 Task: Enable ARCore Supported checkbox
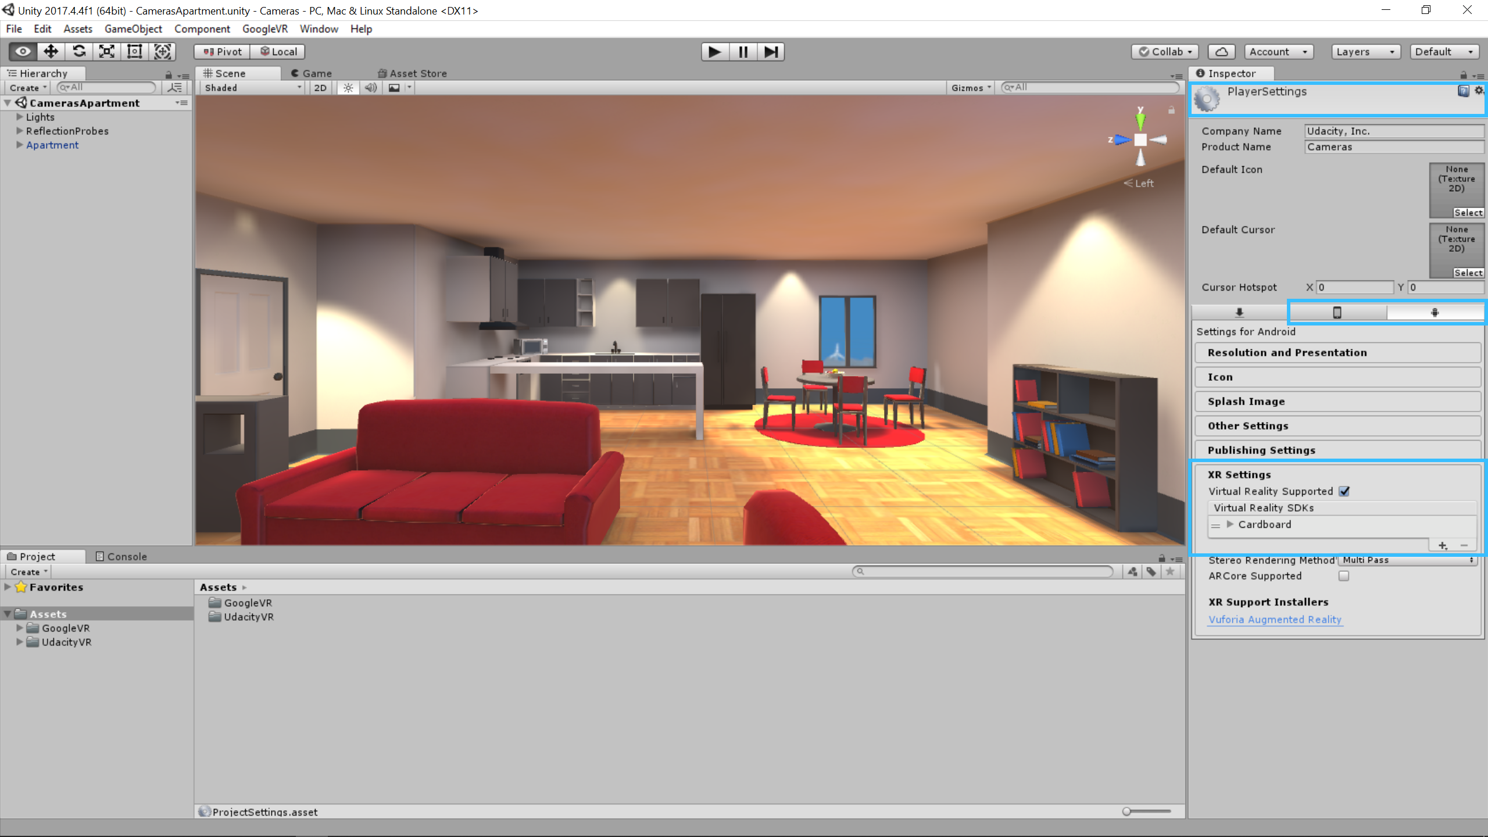point(1344,576)
